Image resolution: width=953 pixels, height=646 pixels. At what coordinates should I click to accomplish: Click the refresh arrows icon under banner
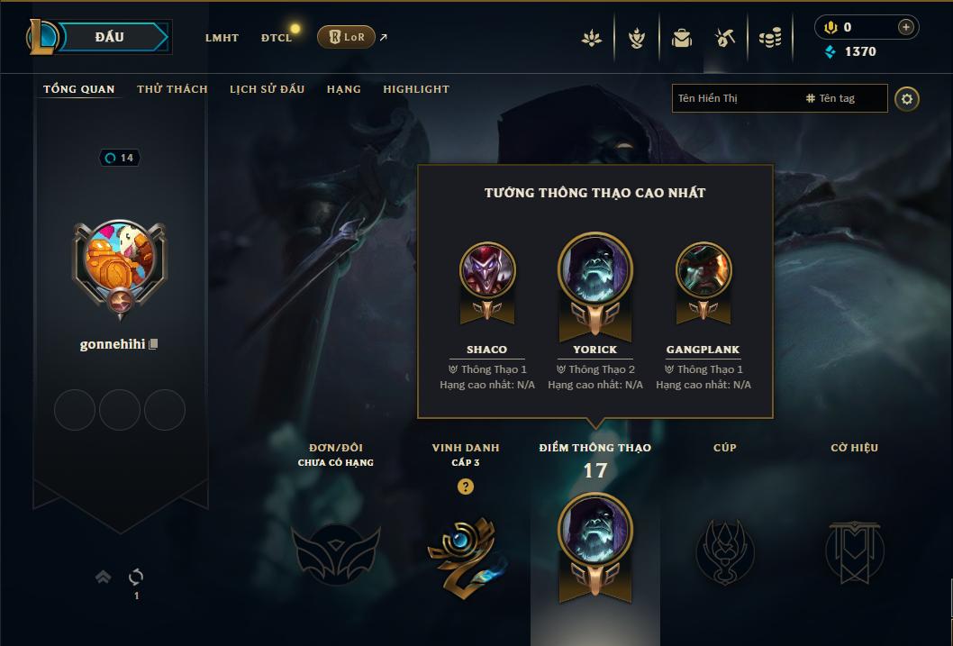tap(136, 577)
